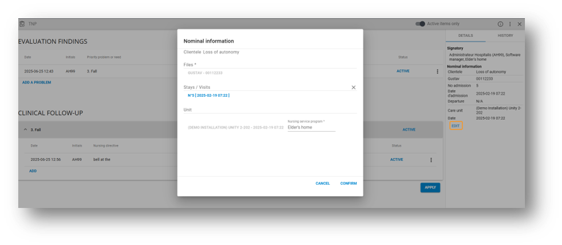Open three-dot menu for nursing directive row

coord(431,160)
